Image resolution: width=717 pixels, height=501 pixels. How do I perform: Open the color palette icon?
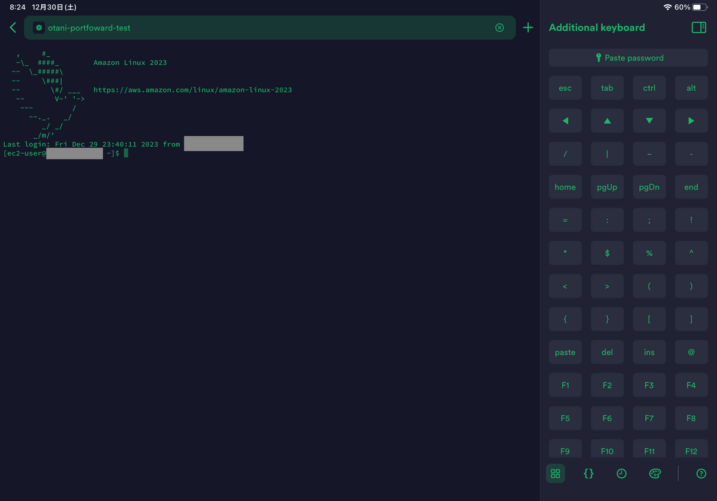655,473
